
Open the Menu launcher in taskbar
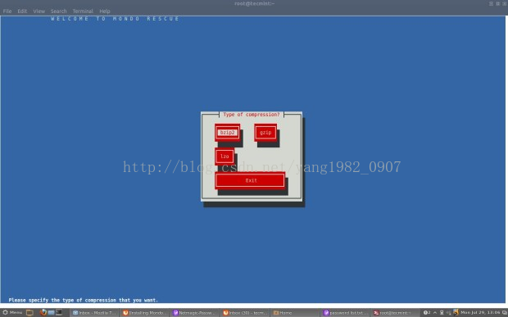[12, 312]
